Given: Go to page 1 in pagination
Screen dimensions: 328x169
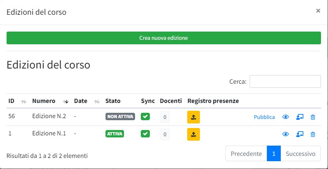Looking at the screenshot, I should click(273, 154).
